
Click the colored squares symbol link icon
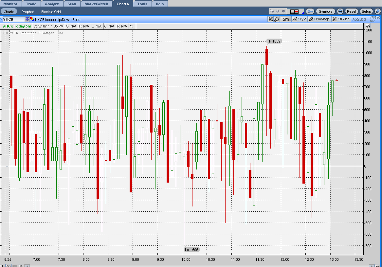point(32,19)
